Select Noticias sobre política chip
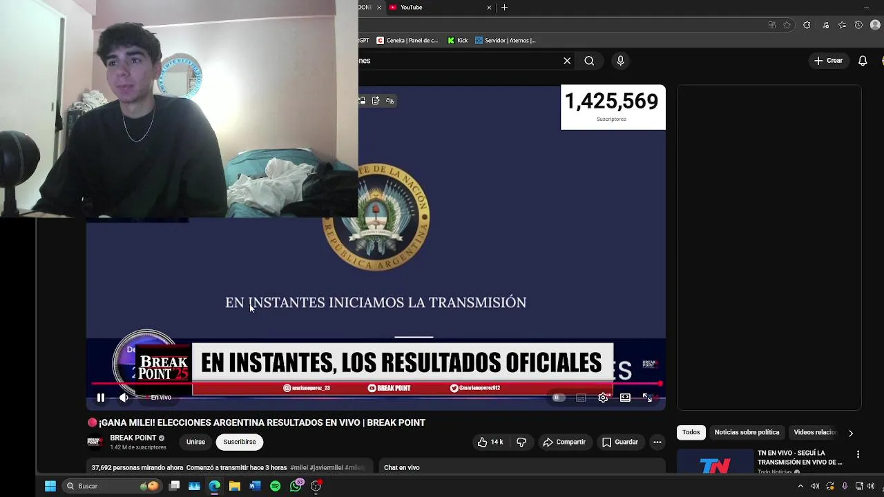884x497 pixels. click(x=747, y=432)
